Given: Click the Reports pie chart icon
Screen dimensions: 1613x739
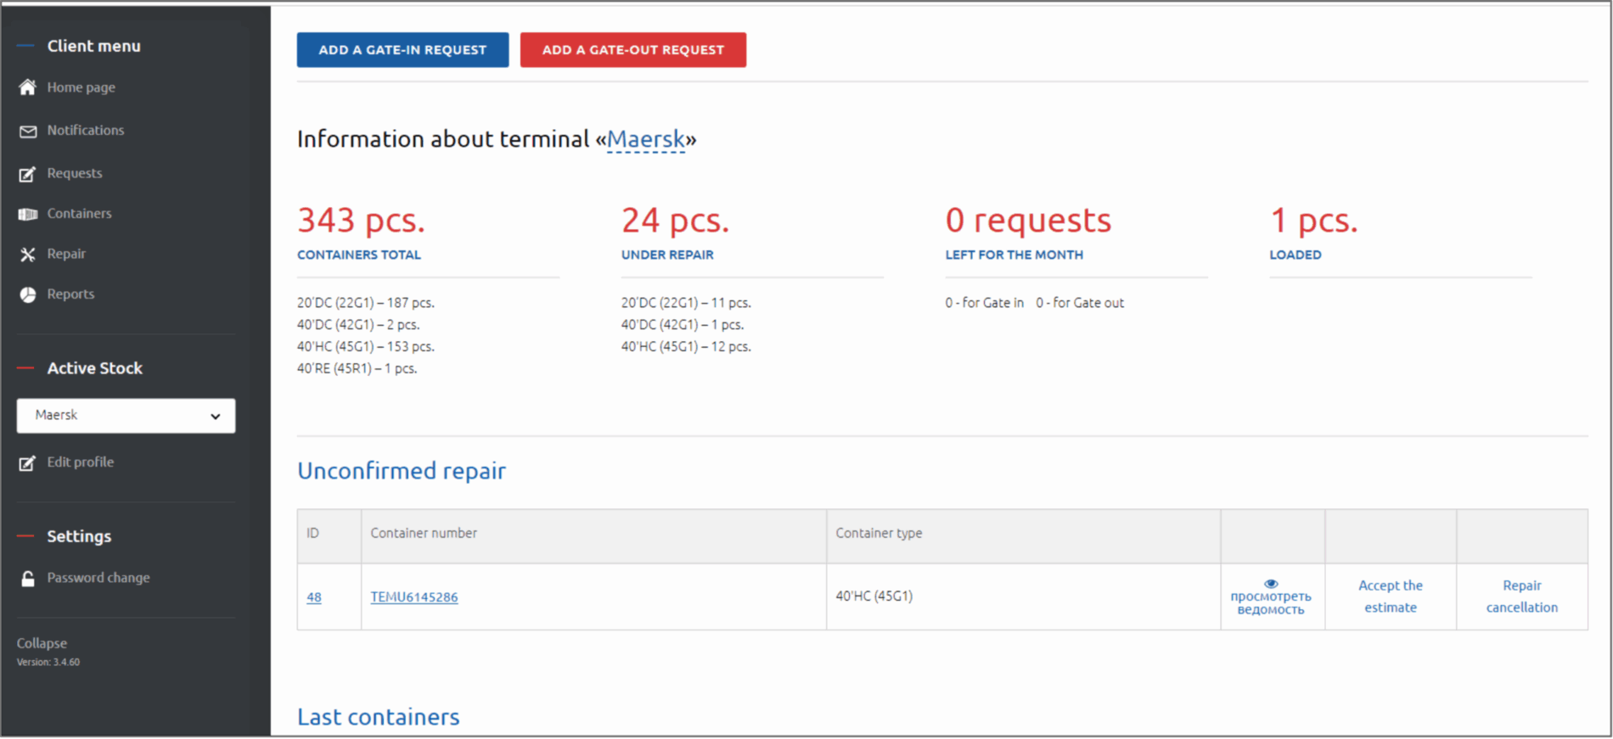Looking at the screenshot, I should tap(28, 294).
